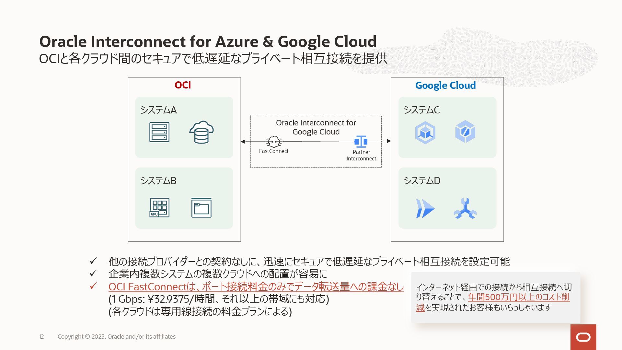Click the FastConnect cloud icon
622x350 pixels.
click(274, 142)
